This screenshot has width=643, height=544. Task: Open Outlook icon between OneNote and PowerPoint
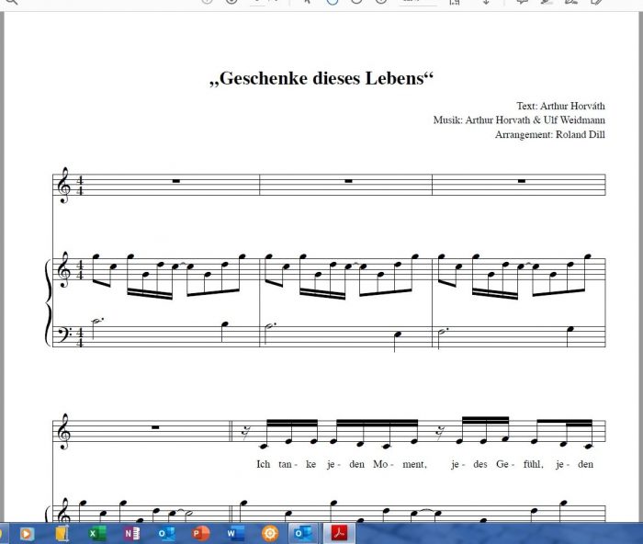point(166,533)
